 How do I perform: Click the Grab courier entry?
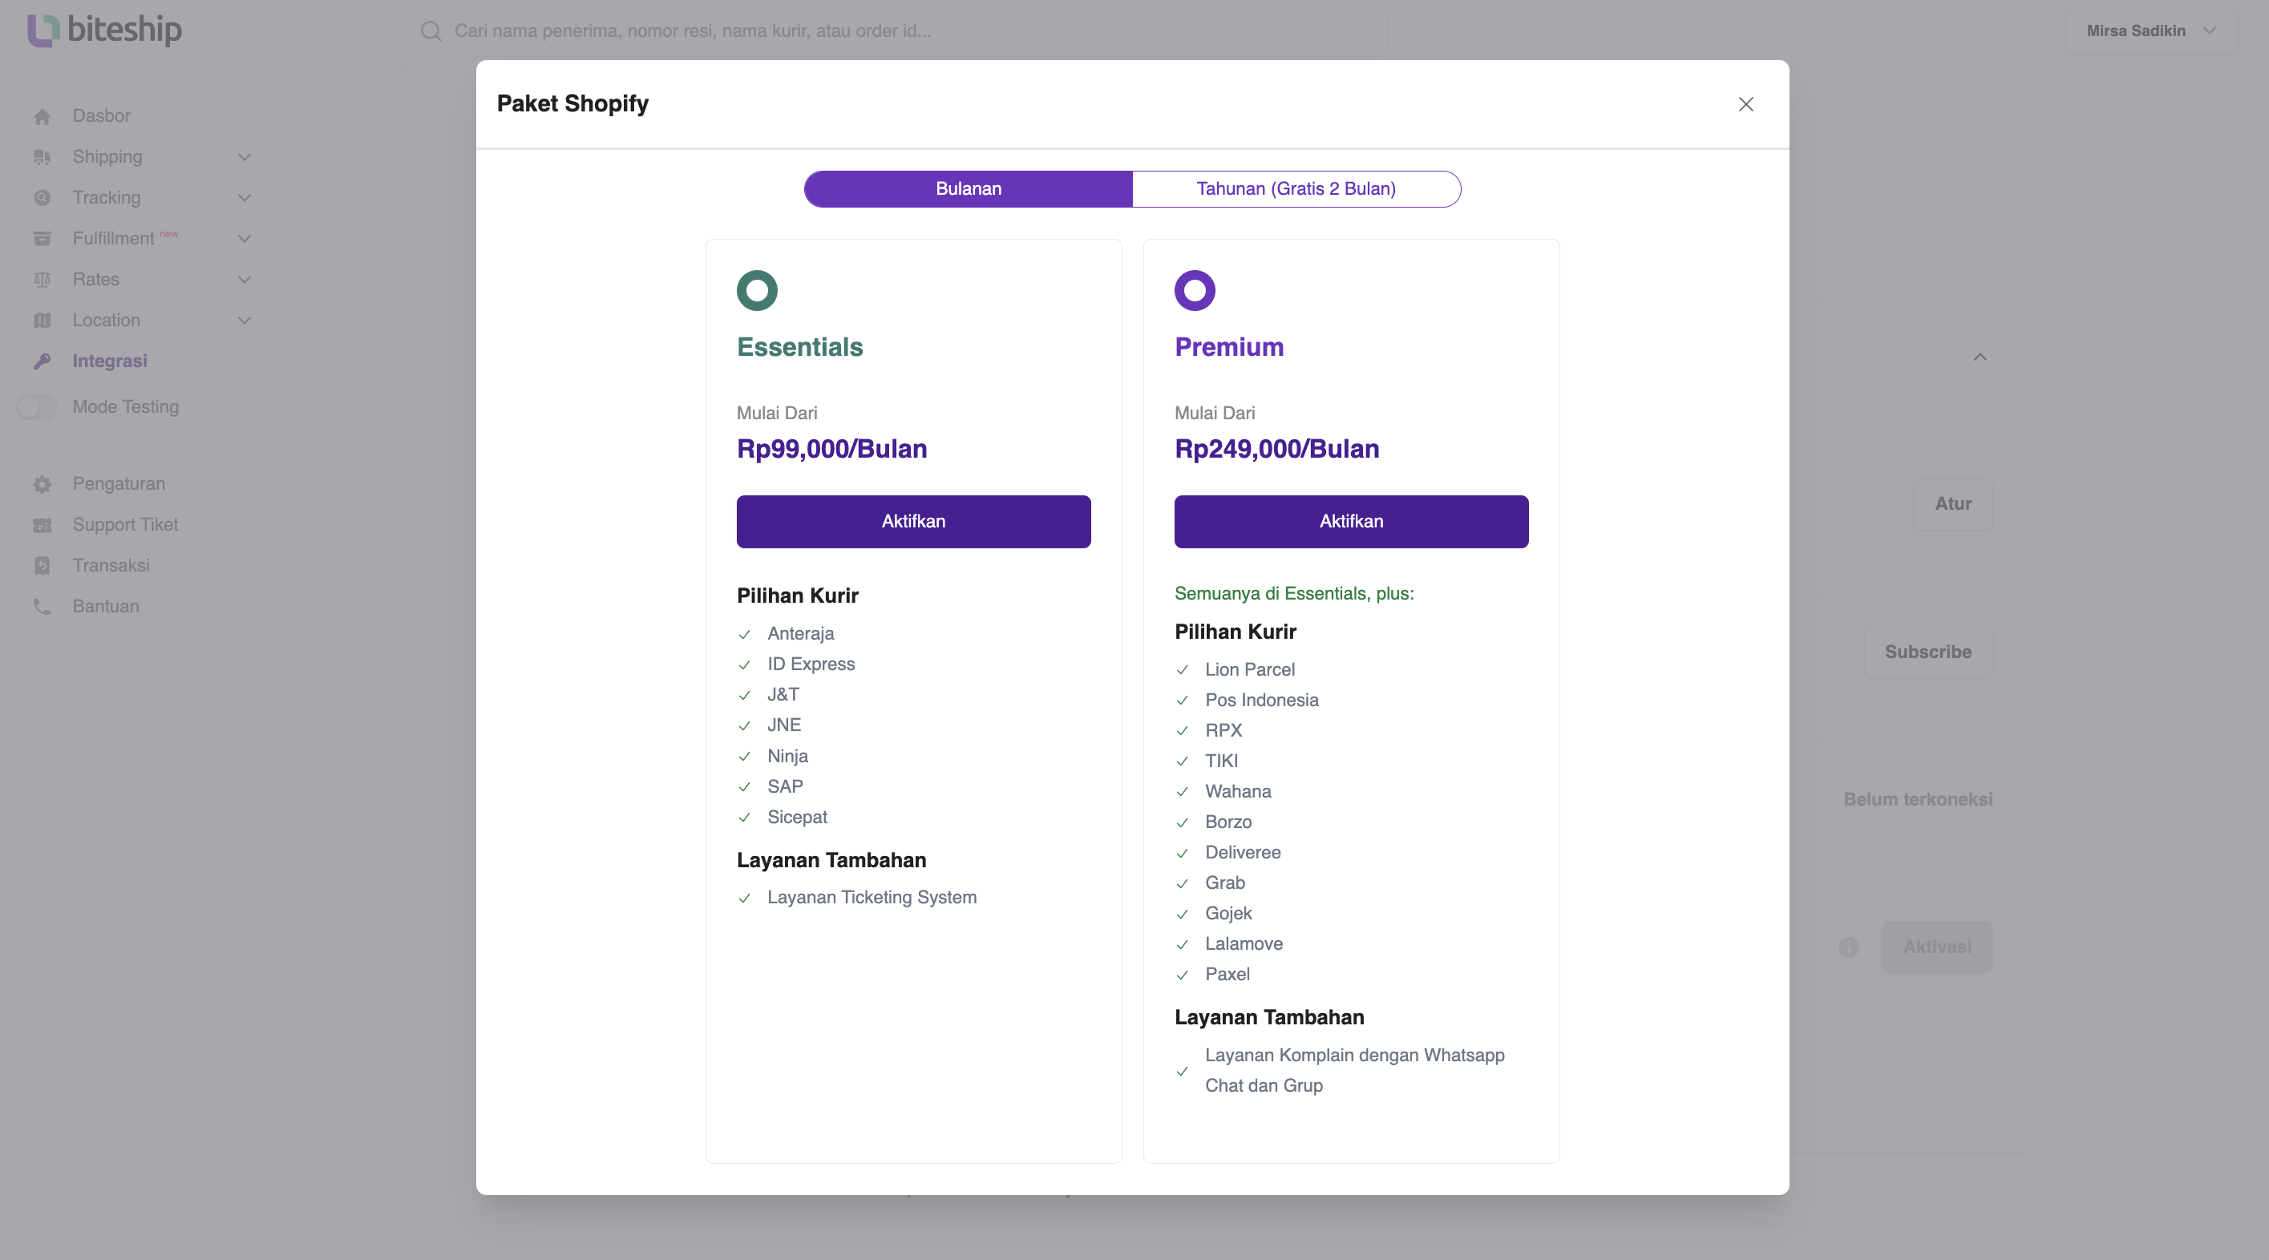(x=1225, y=882)
